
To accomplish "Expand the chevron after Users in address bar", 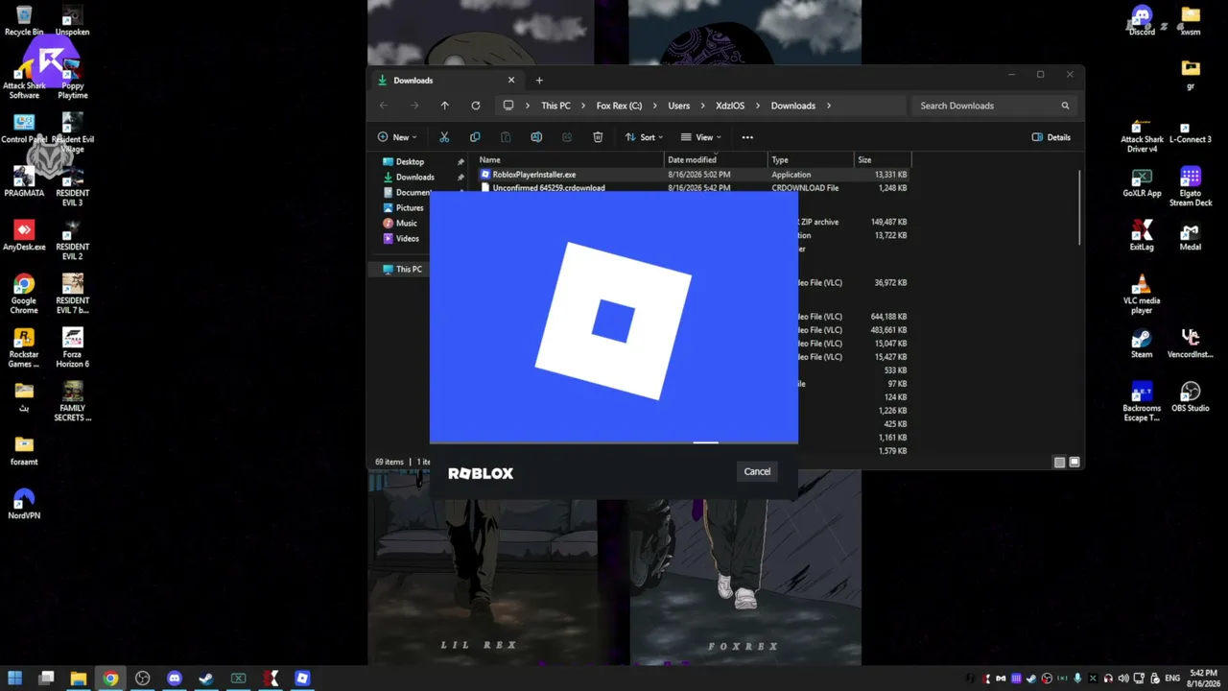I will coord(702,106).
